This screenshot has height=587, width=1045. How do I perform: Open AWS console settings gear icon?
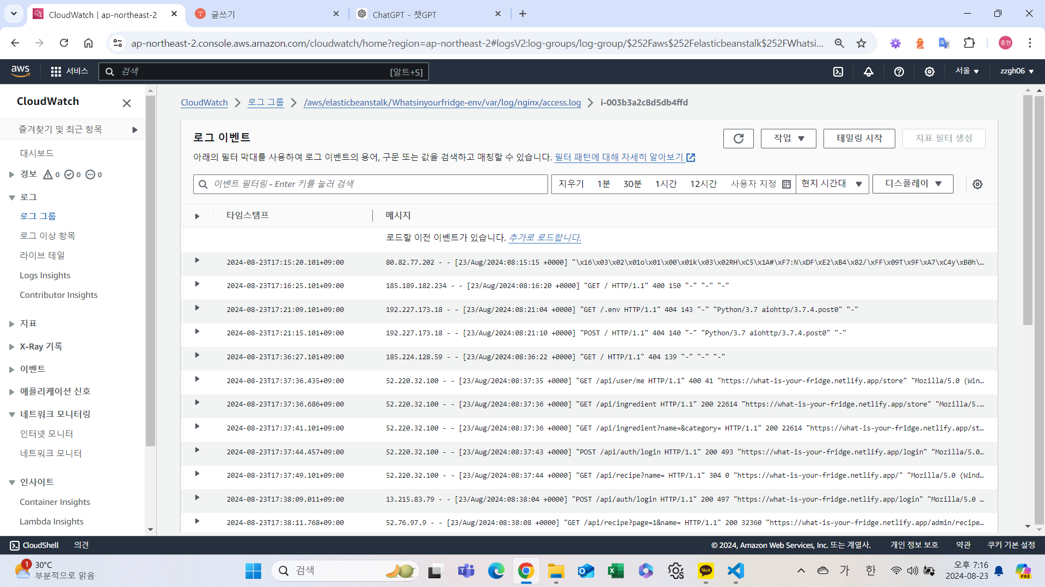coord(930,72)
